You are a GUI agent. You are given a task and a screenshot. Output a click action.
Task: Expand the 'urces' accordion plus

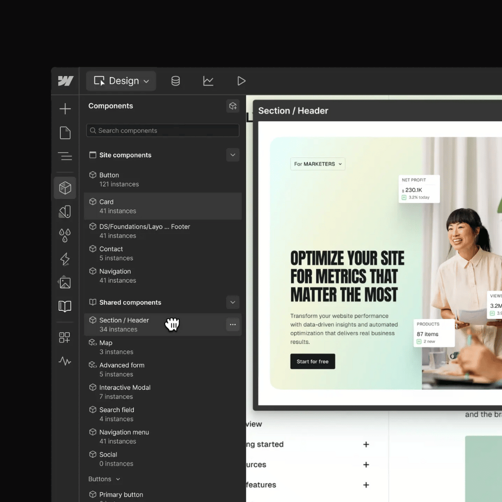coord(366,465)
